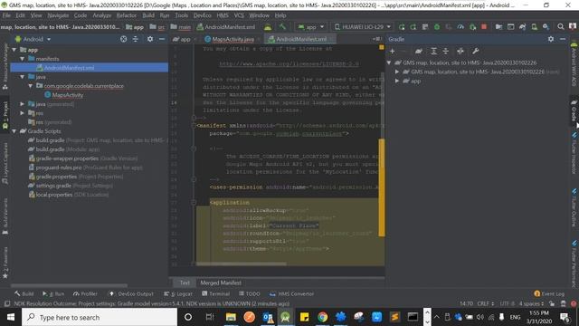Expand the app node in Gradle panel
579x326 pixels.
[x=397, y=81]
